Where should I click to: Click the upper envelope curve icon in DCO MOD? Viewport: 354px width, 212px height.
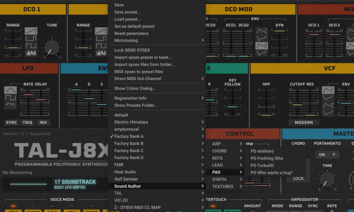(x=261, y=31)
